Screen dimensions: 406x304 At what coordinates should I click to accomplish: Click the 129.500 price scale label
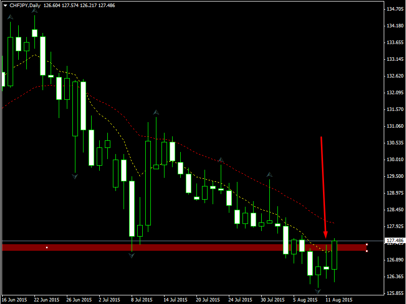pyautogui.click(x=395, y=176)
